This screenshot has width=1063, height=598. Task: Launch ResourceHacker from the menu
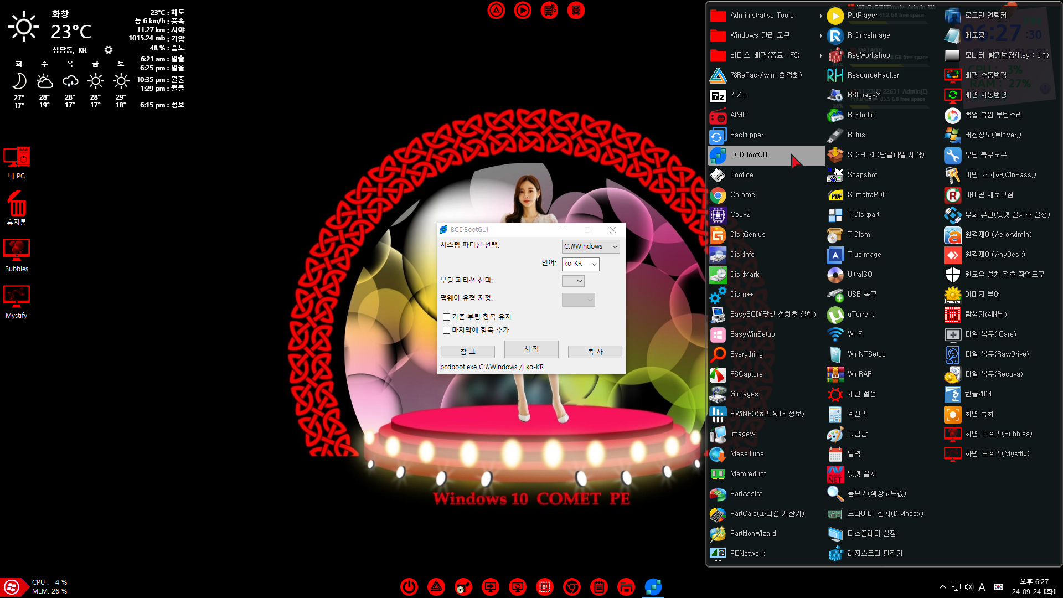[x=884, y=75]
